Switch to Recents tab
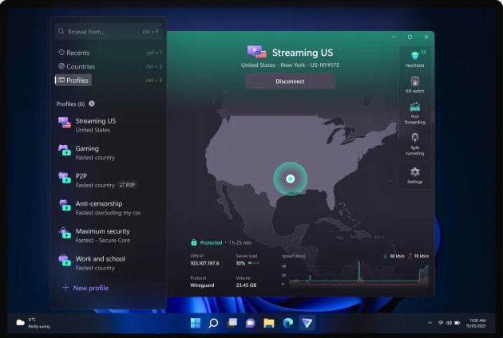The width and height of the screenshot is (503, 338). coord(73,53)
